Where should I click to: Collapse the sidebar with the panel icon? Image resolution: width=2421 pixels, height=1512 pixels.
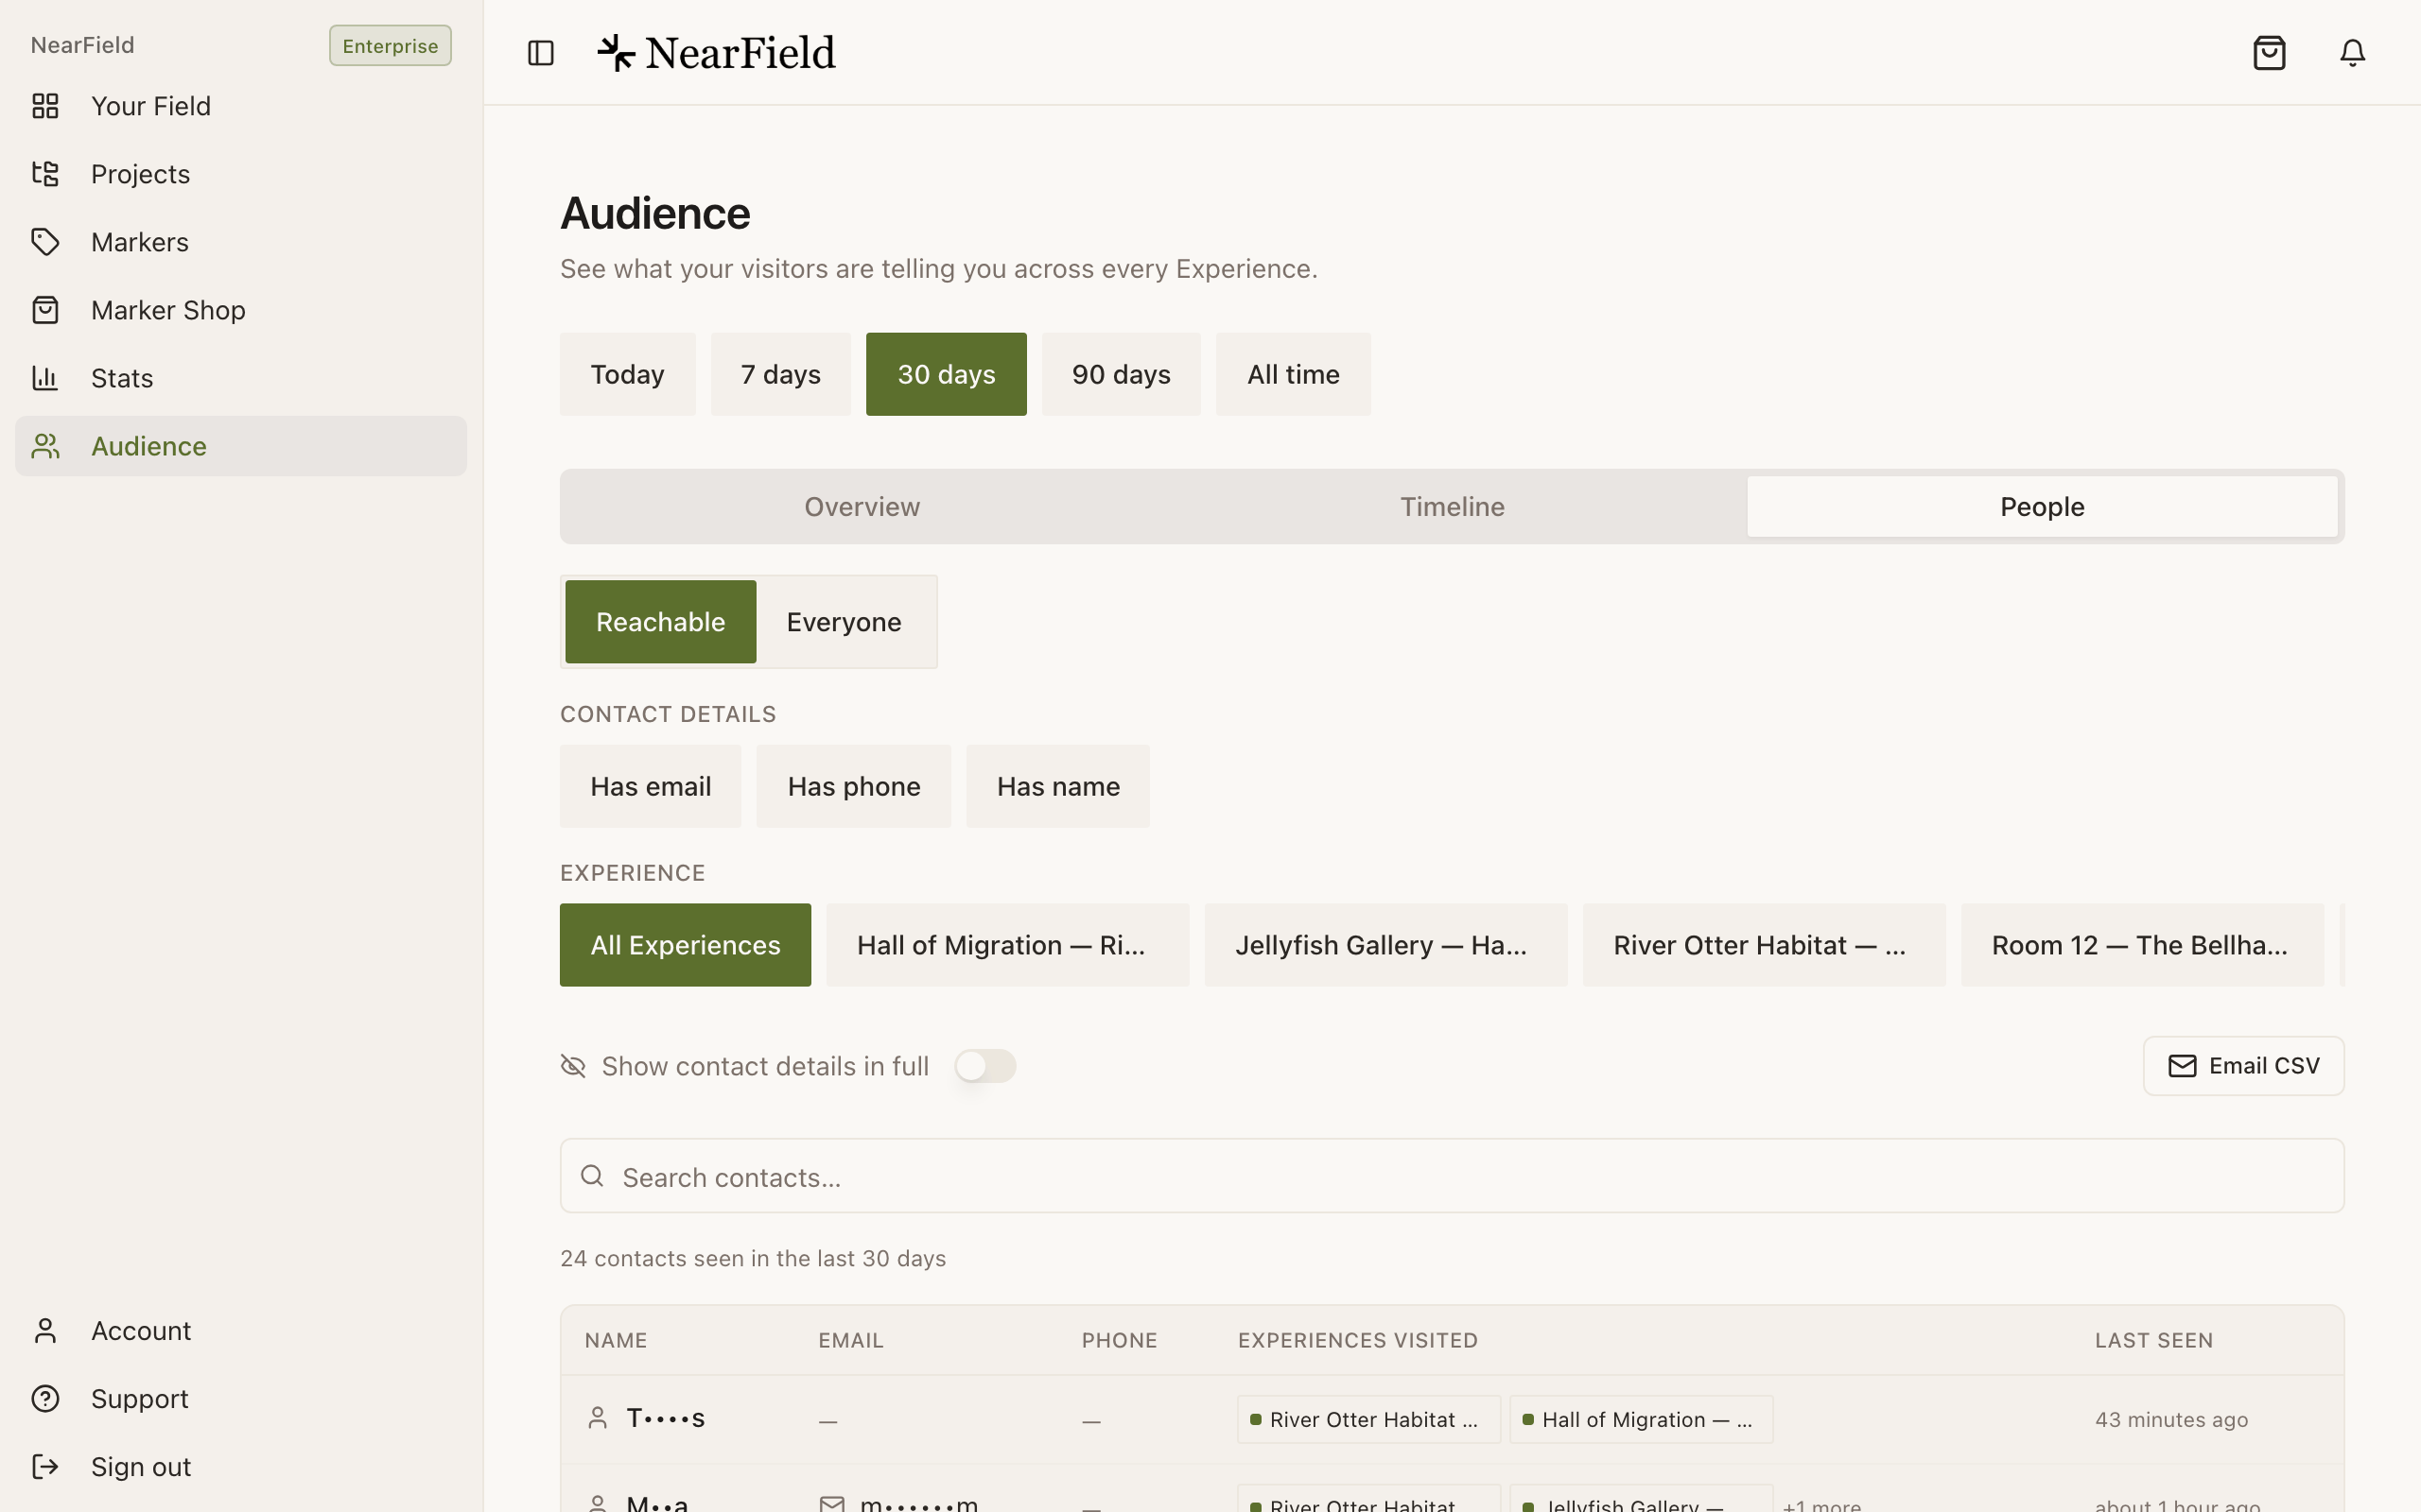[540, 53]
